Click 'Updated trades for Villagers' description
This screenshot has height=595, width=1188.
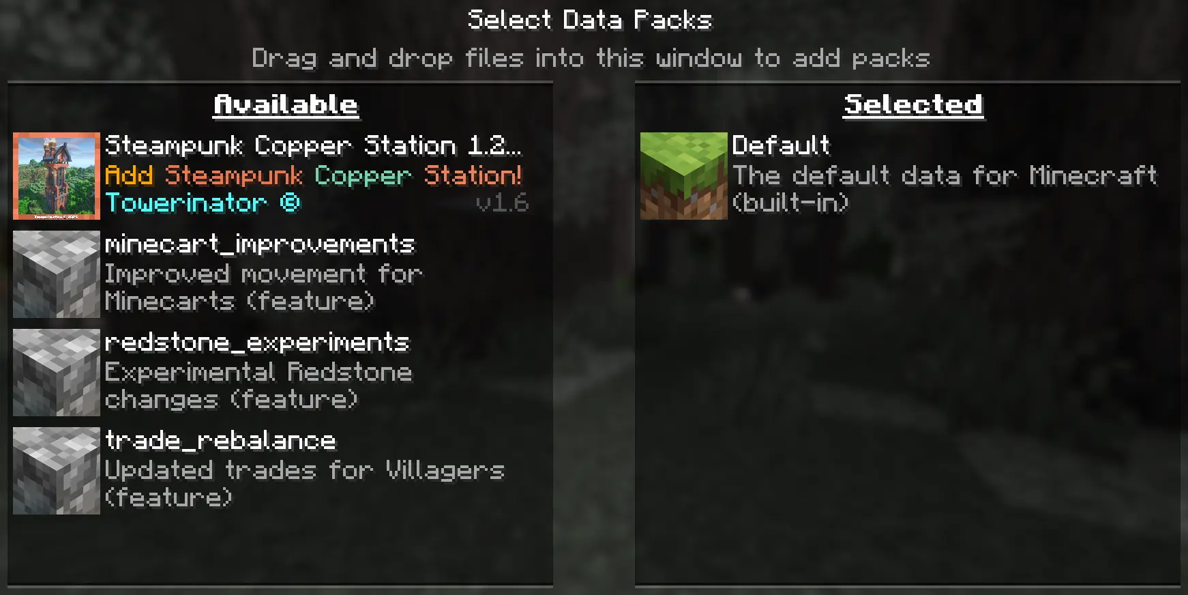[x=304, y=483]
